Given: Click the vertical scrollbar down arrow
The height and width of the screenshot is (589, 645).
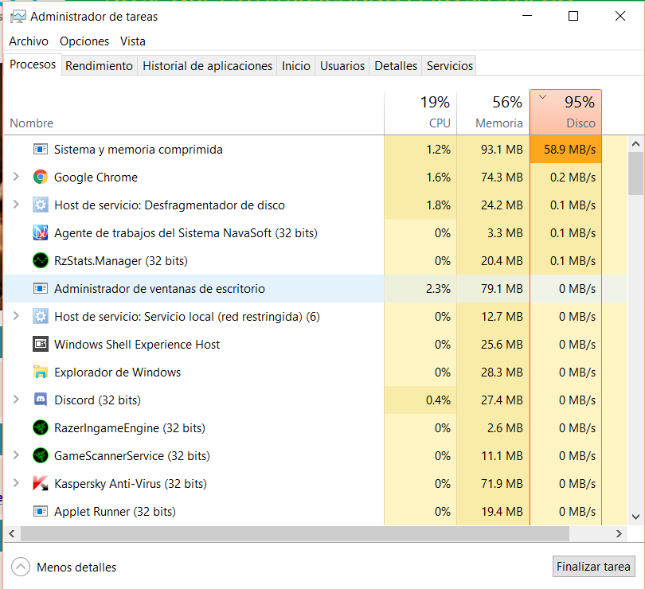Looking at the screenshot, I should click(635, 517).
